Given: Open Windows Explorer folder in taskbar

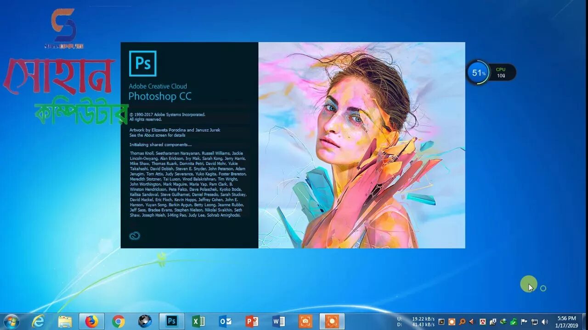Looking at the screenshot, I should (65, 321).
